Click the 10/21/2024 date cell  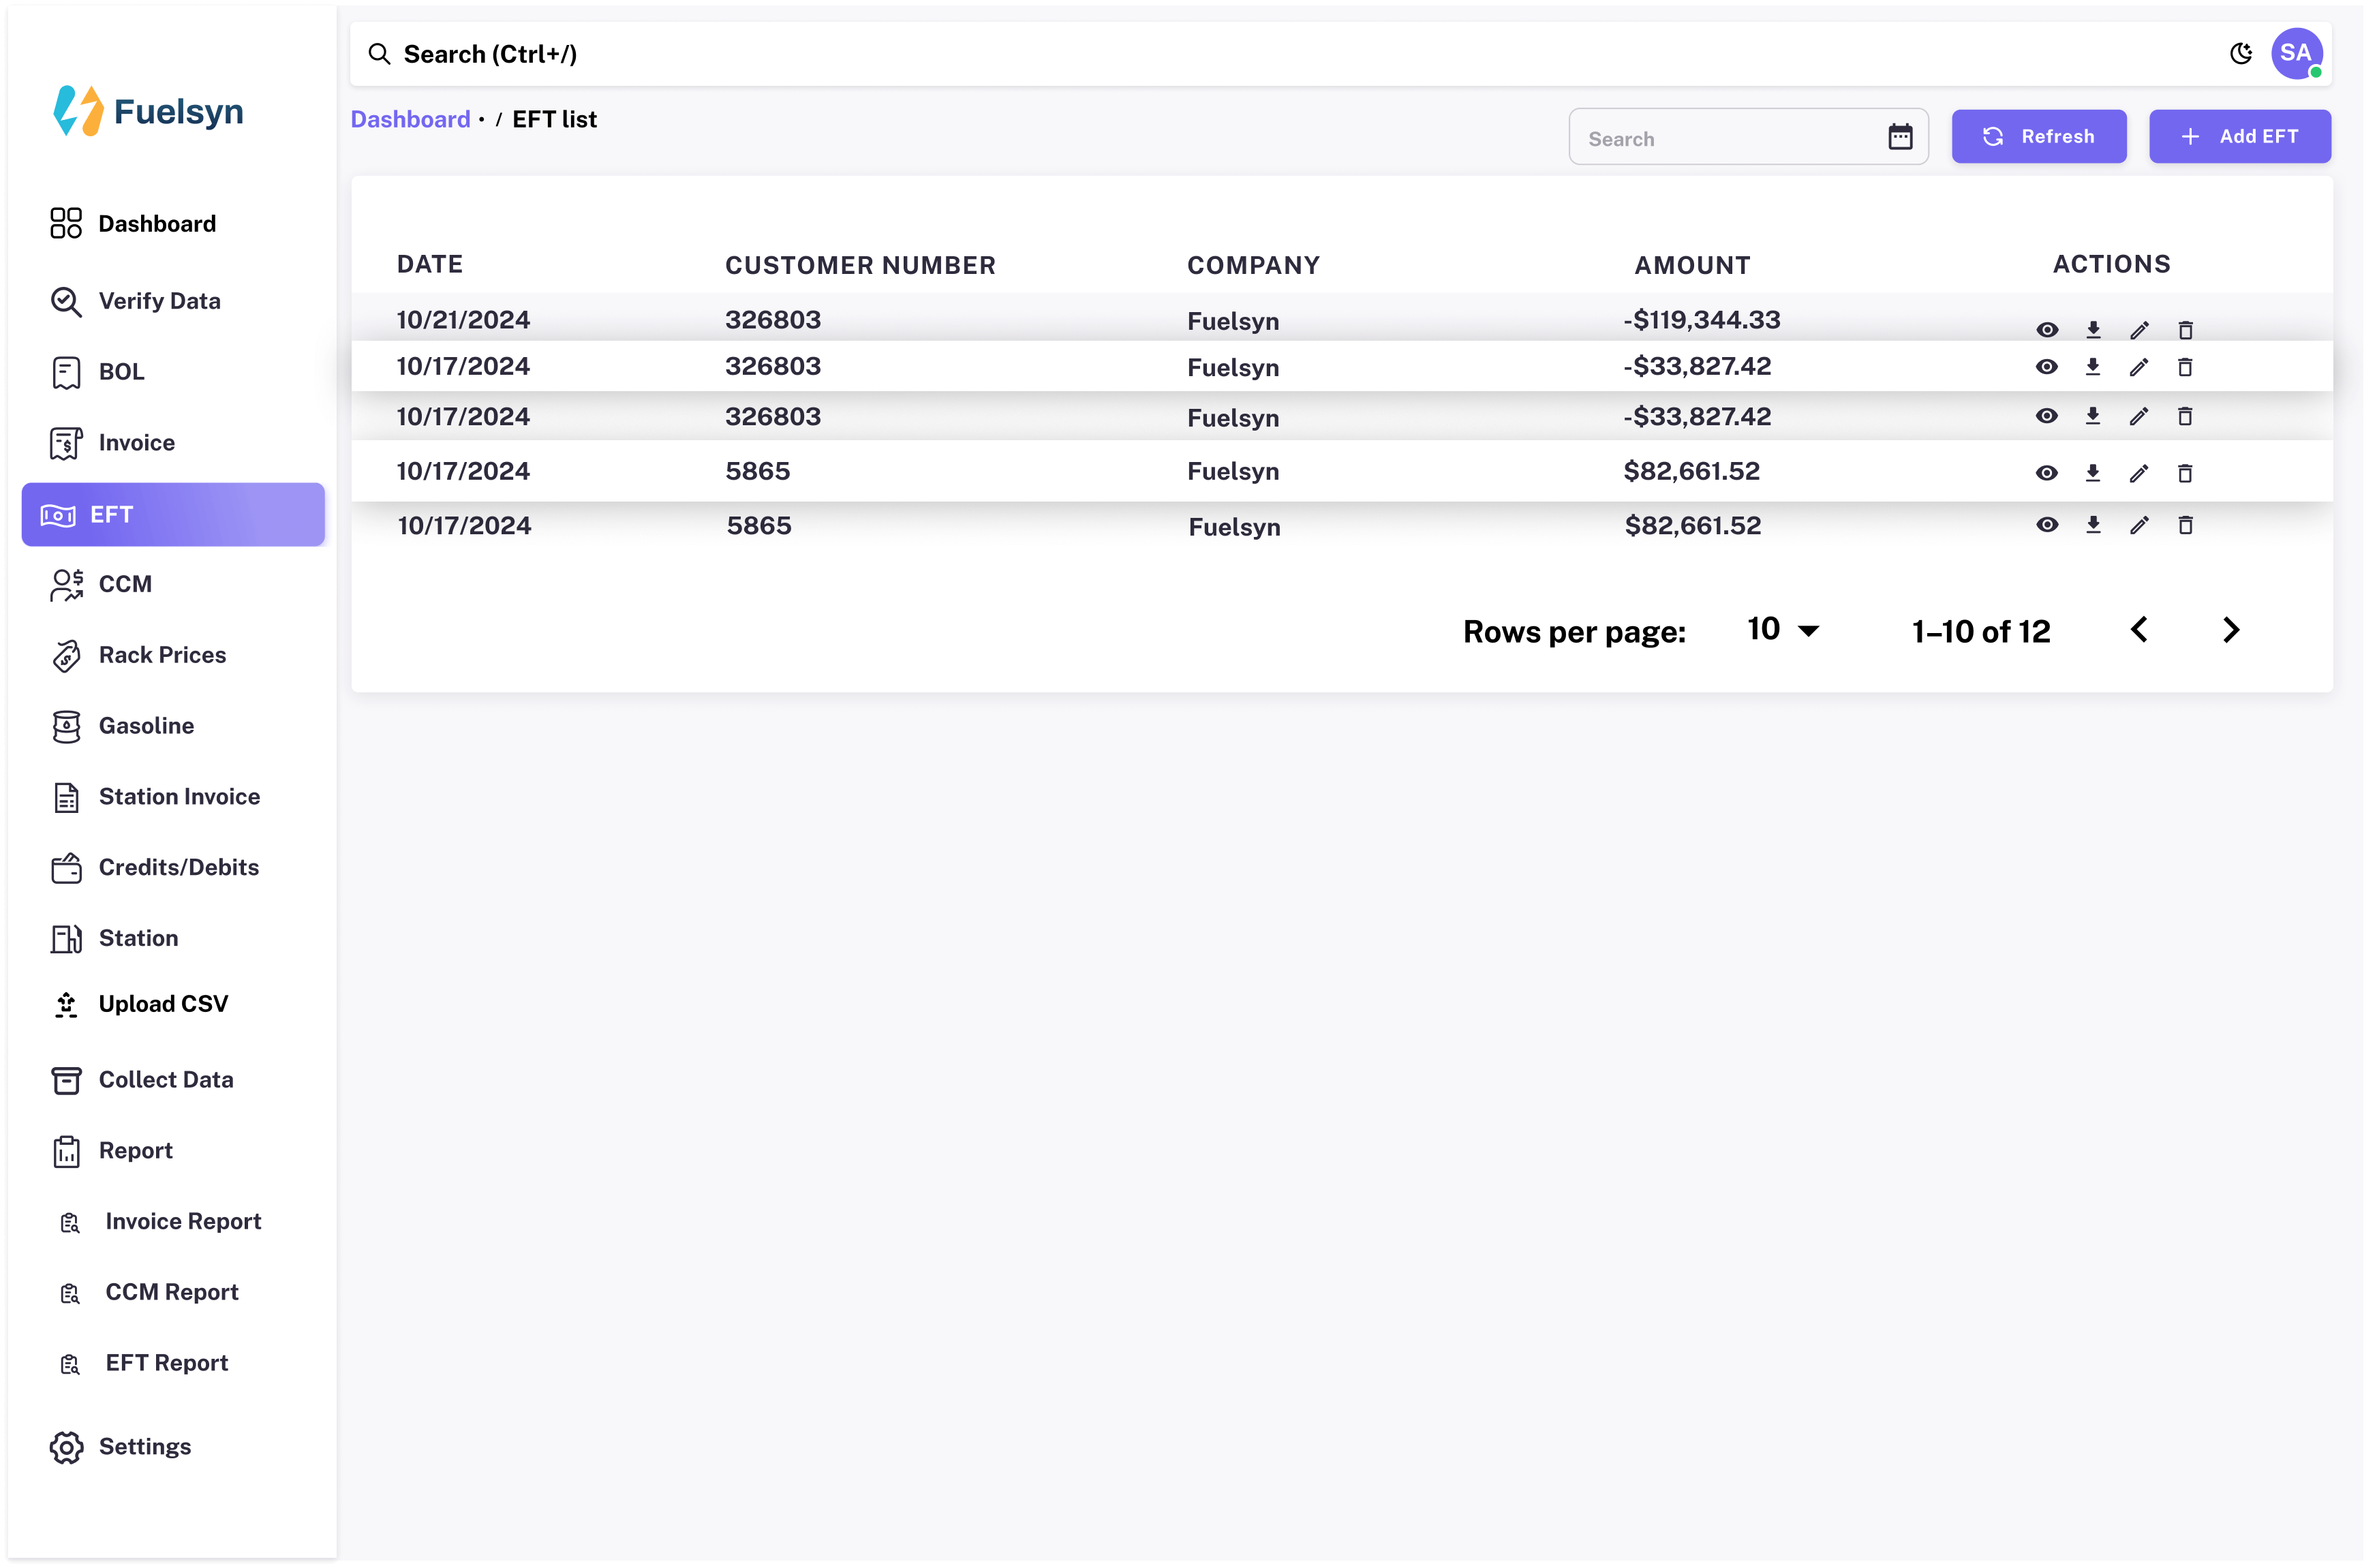[x=463, y=320]
